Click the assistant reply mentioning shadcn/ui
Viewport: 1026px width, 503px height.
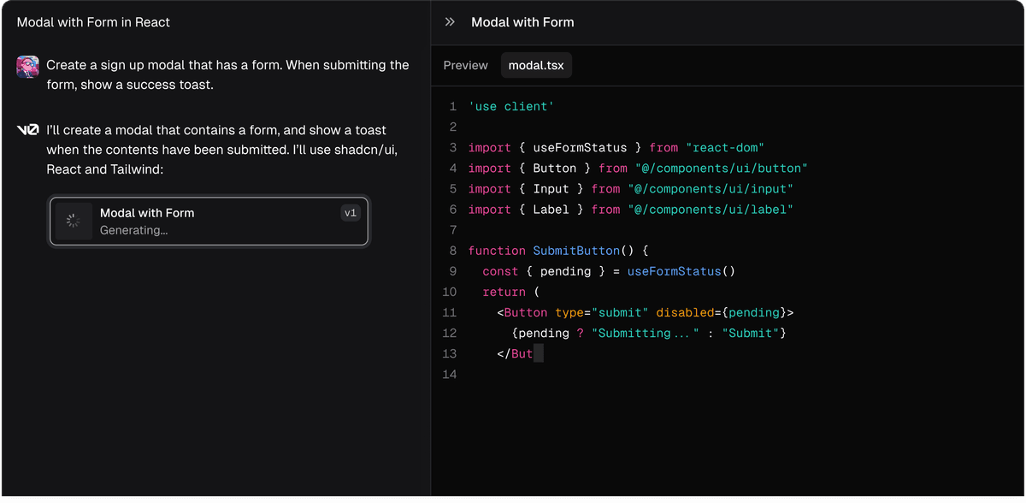click(222, 150)
